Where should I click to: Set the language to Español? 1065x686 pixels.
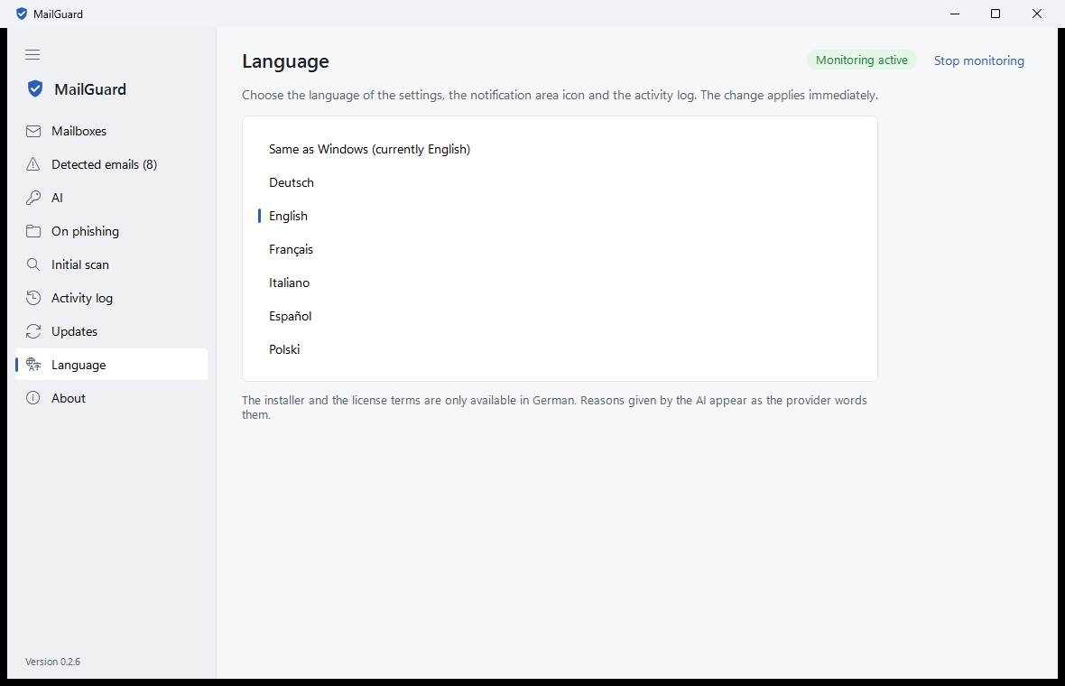point(560,316)
